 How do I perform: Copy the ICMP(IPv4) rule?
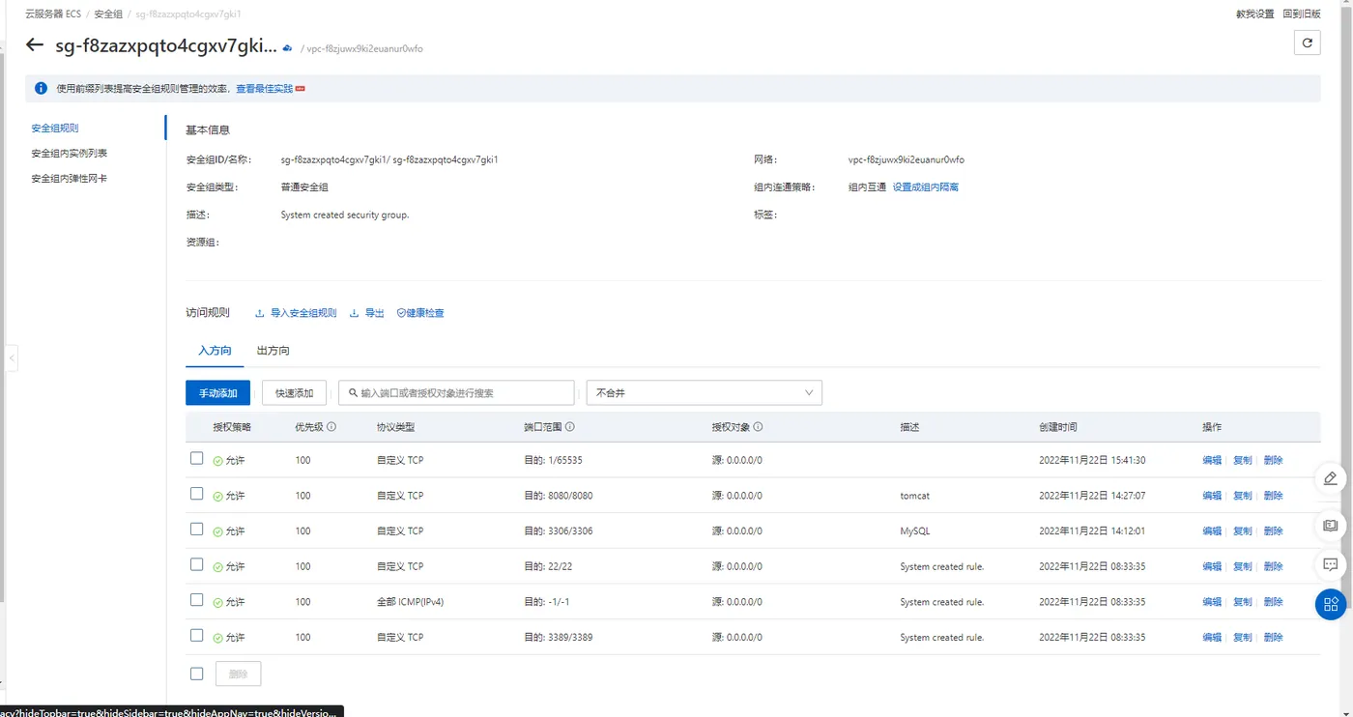tap(1243, 602)
